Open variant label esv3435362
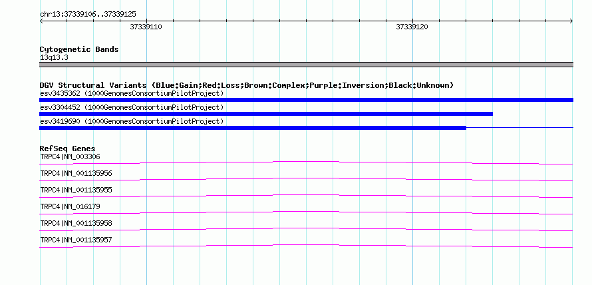Viewport: 592px width, 285px height. pyautogui.click(x=132, y=93)
